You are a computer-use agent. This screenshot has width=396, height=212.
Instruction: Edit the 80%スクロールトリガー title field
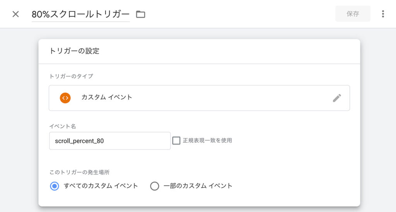(80, 14)
